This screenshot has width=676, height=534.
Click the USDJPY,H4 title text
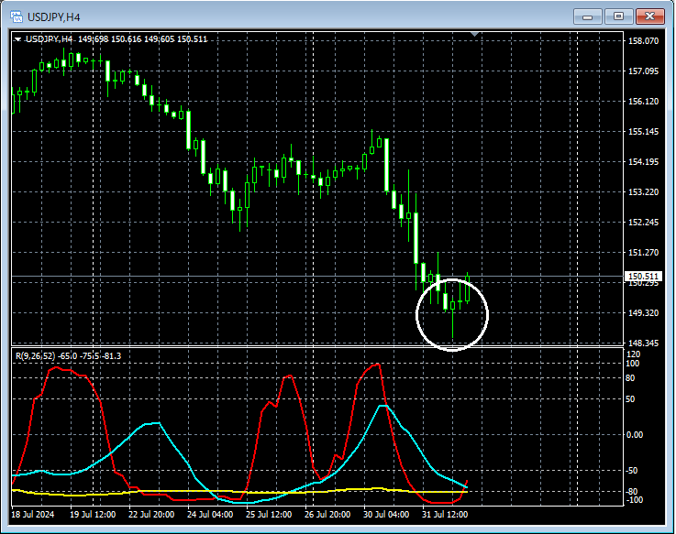point(53,17)
